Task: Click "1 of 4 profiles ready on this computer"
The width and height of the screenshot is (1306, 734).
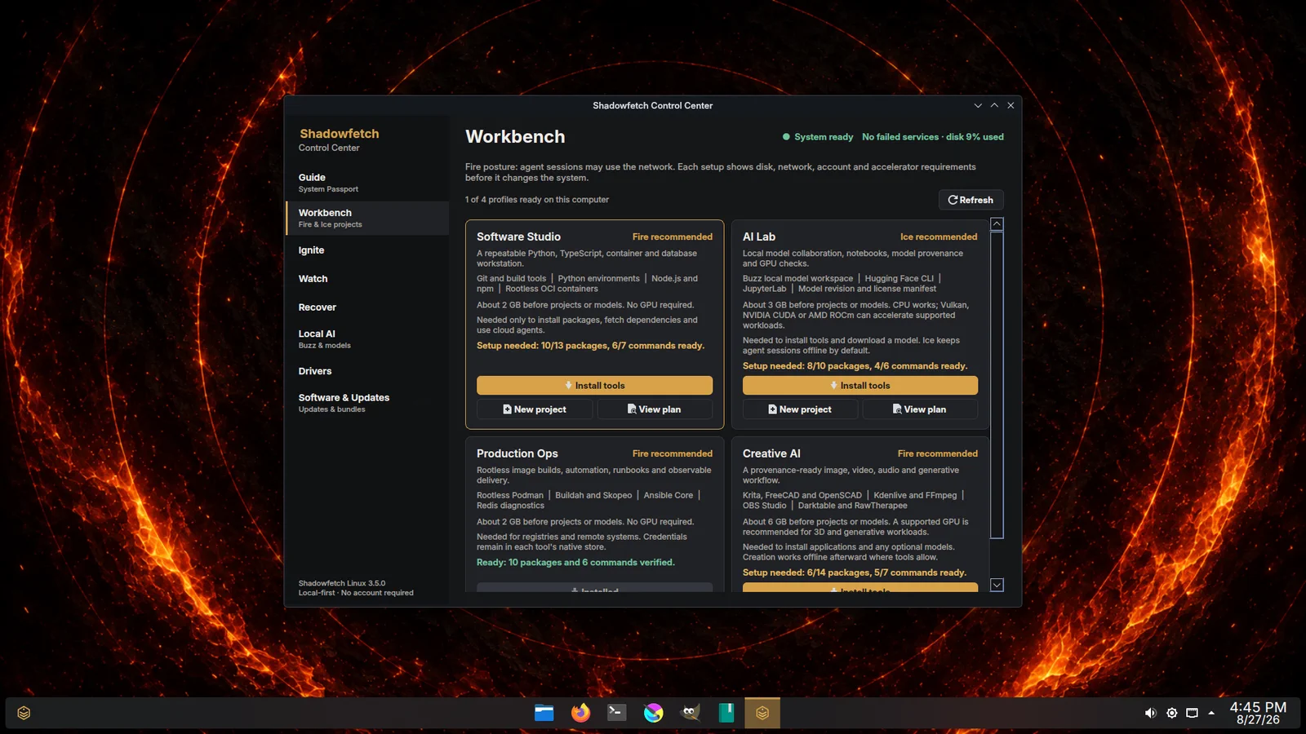Action: tap(537, 200)
